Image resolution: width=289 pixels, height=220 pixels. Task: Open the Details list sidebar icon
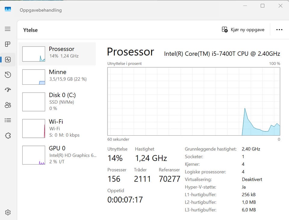8,120
